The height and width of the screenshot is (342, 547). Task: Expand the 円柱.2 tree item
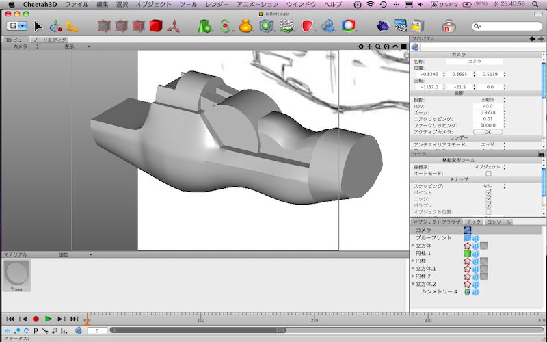click(x=413, y=276)
